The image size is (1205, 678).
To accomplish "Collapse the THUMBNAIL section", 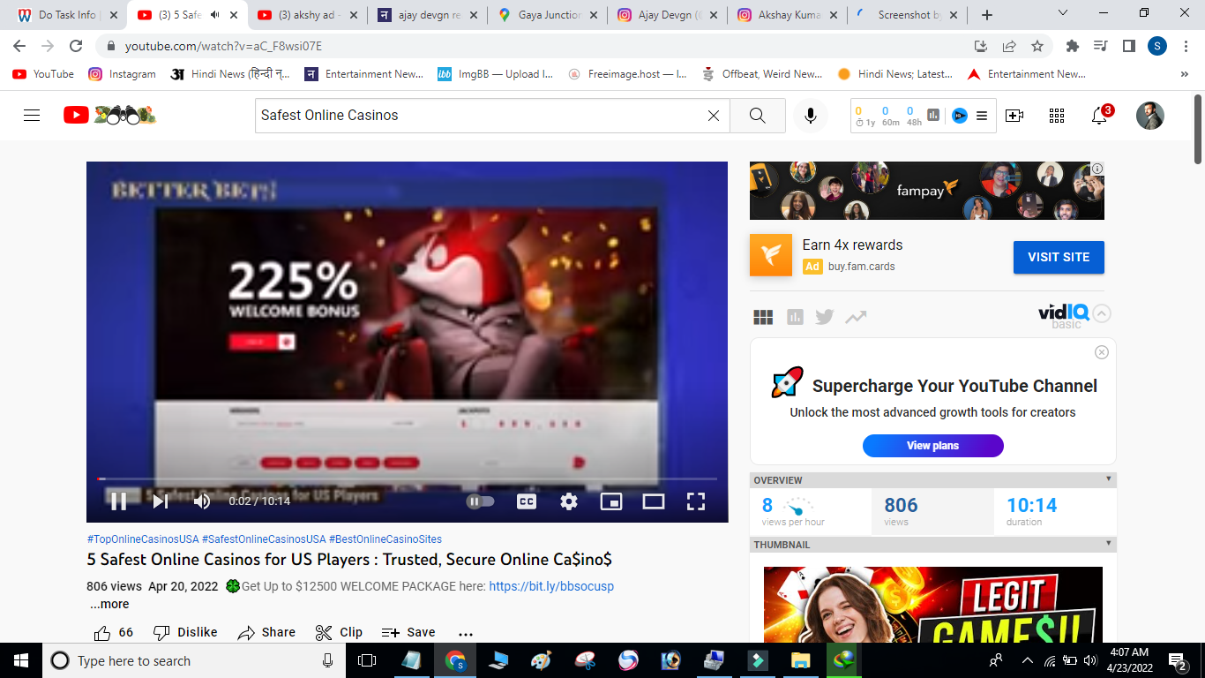I will coord(1108,544).
